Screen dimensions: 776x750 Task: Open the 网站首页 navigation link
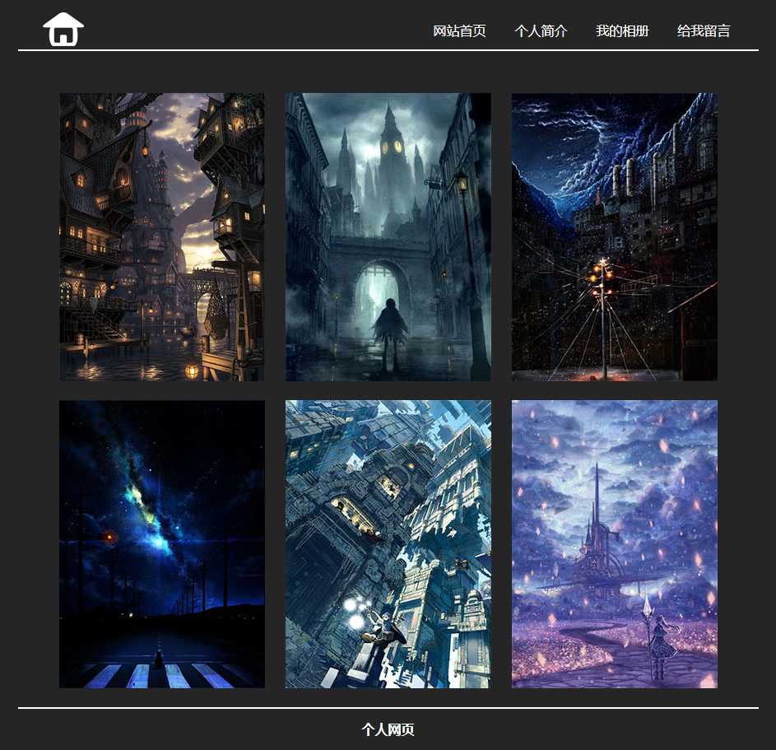(x=459, y=31)
